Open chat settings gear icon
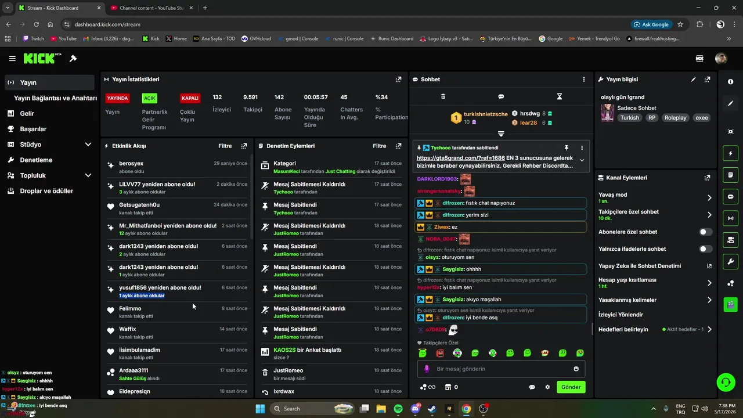The width and height of the screenshot is (743, 418). [x=547, y=387]
